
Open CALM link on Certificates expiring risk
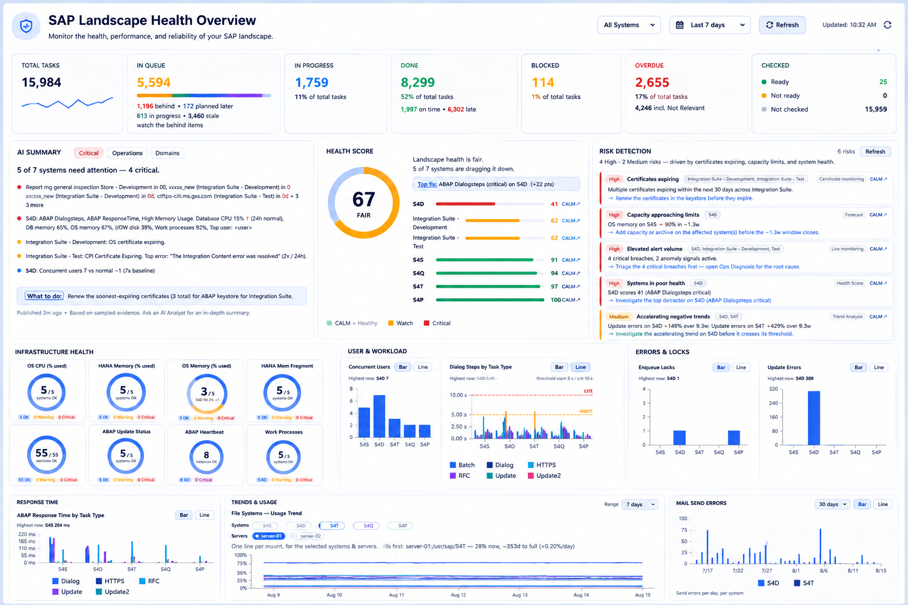coord(878,179)
